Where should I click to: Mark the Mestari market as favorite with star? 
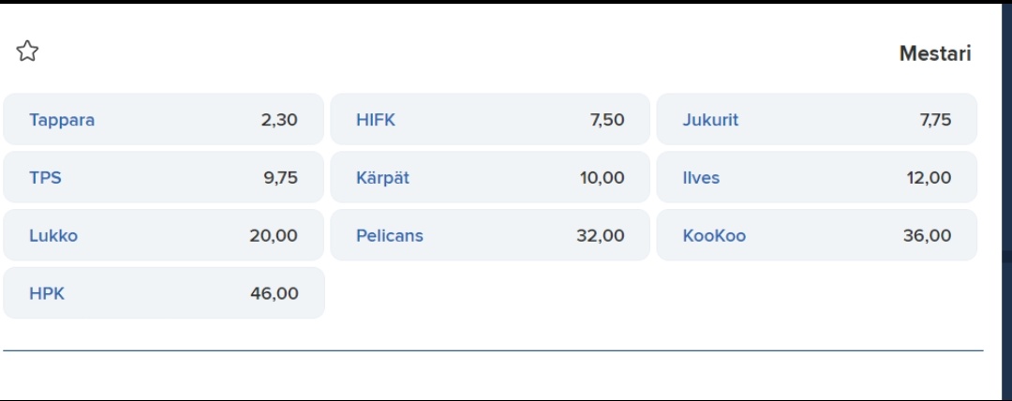coord(27,51)
